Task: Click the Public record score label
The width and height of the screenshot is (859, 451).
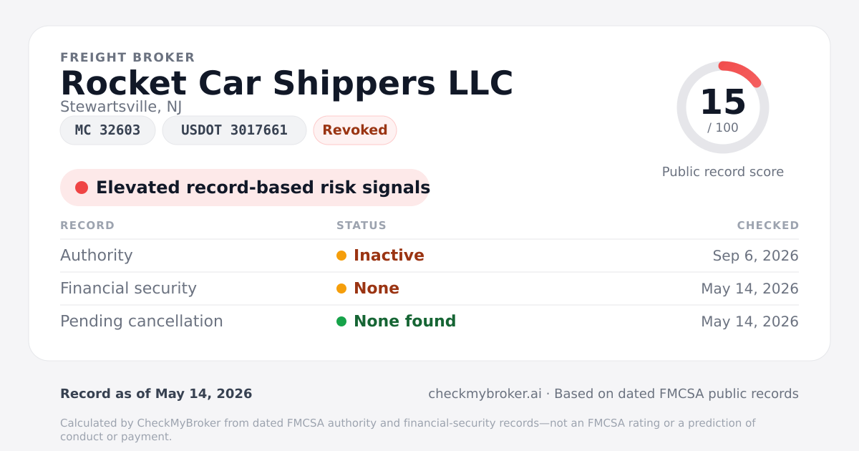Action: pyautogui.click(x=723, y=172)
